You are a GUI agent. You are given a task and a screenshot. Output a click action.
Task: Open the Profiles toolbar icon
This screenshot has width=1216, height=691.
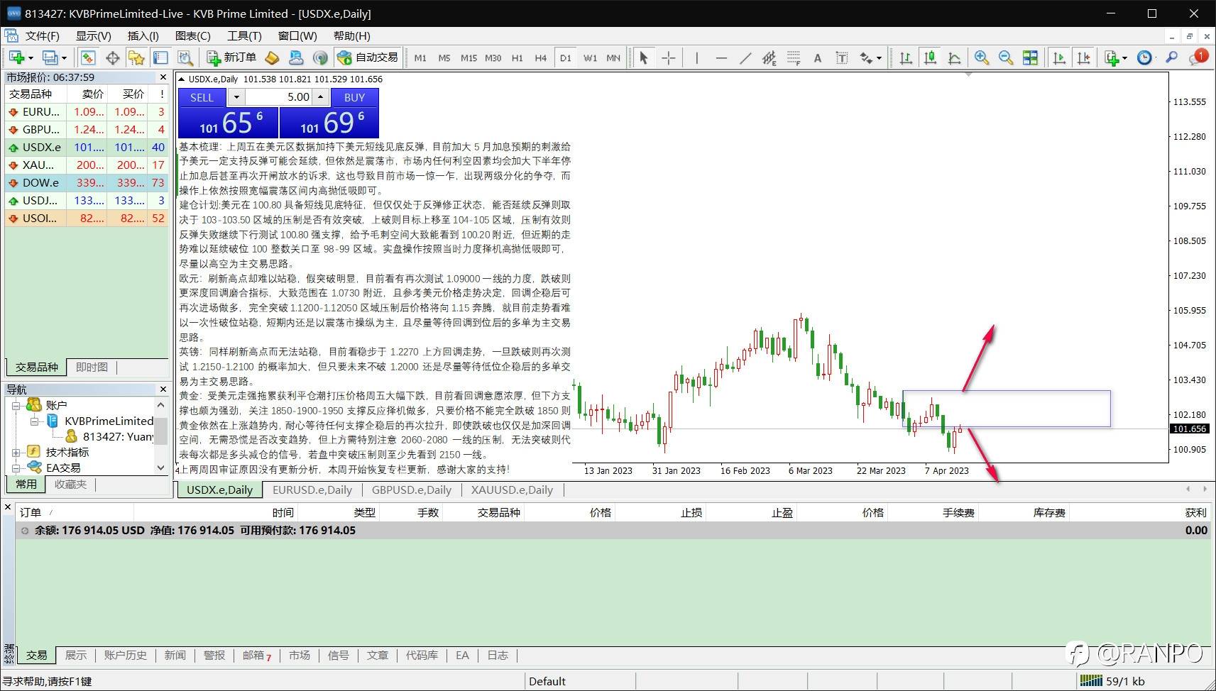tap(50, 57)
